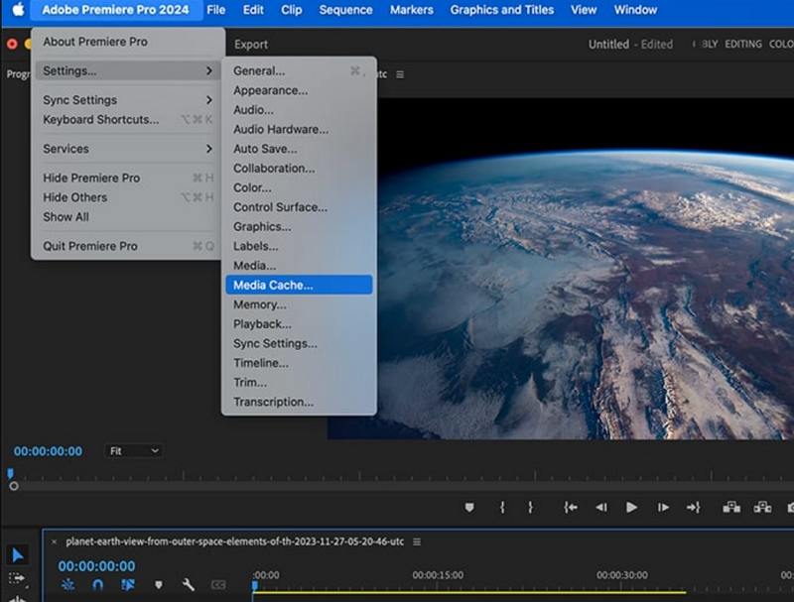The width and height of the screenshot is (794, 602).
Task: Expand the Settings submenu arrow
Action: pyautogui.click(x=209, y=70)
